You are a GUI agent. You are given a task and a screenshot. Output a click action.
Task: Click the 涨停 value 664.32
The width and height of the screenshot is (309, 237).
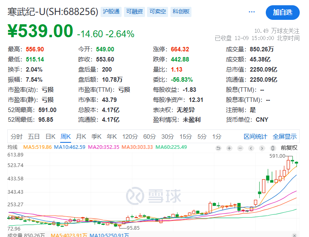(x=180, y=49)
